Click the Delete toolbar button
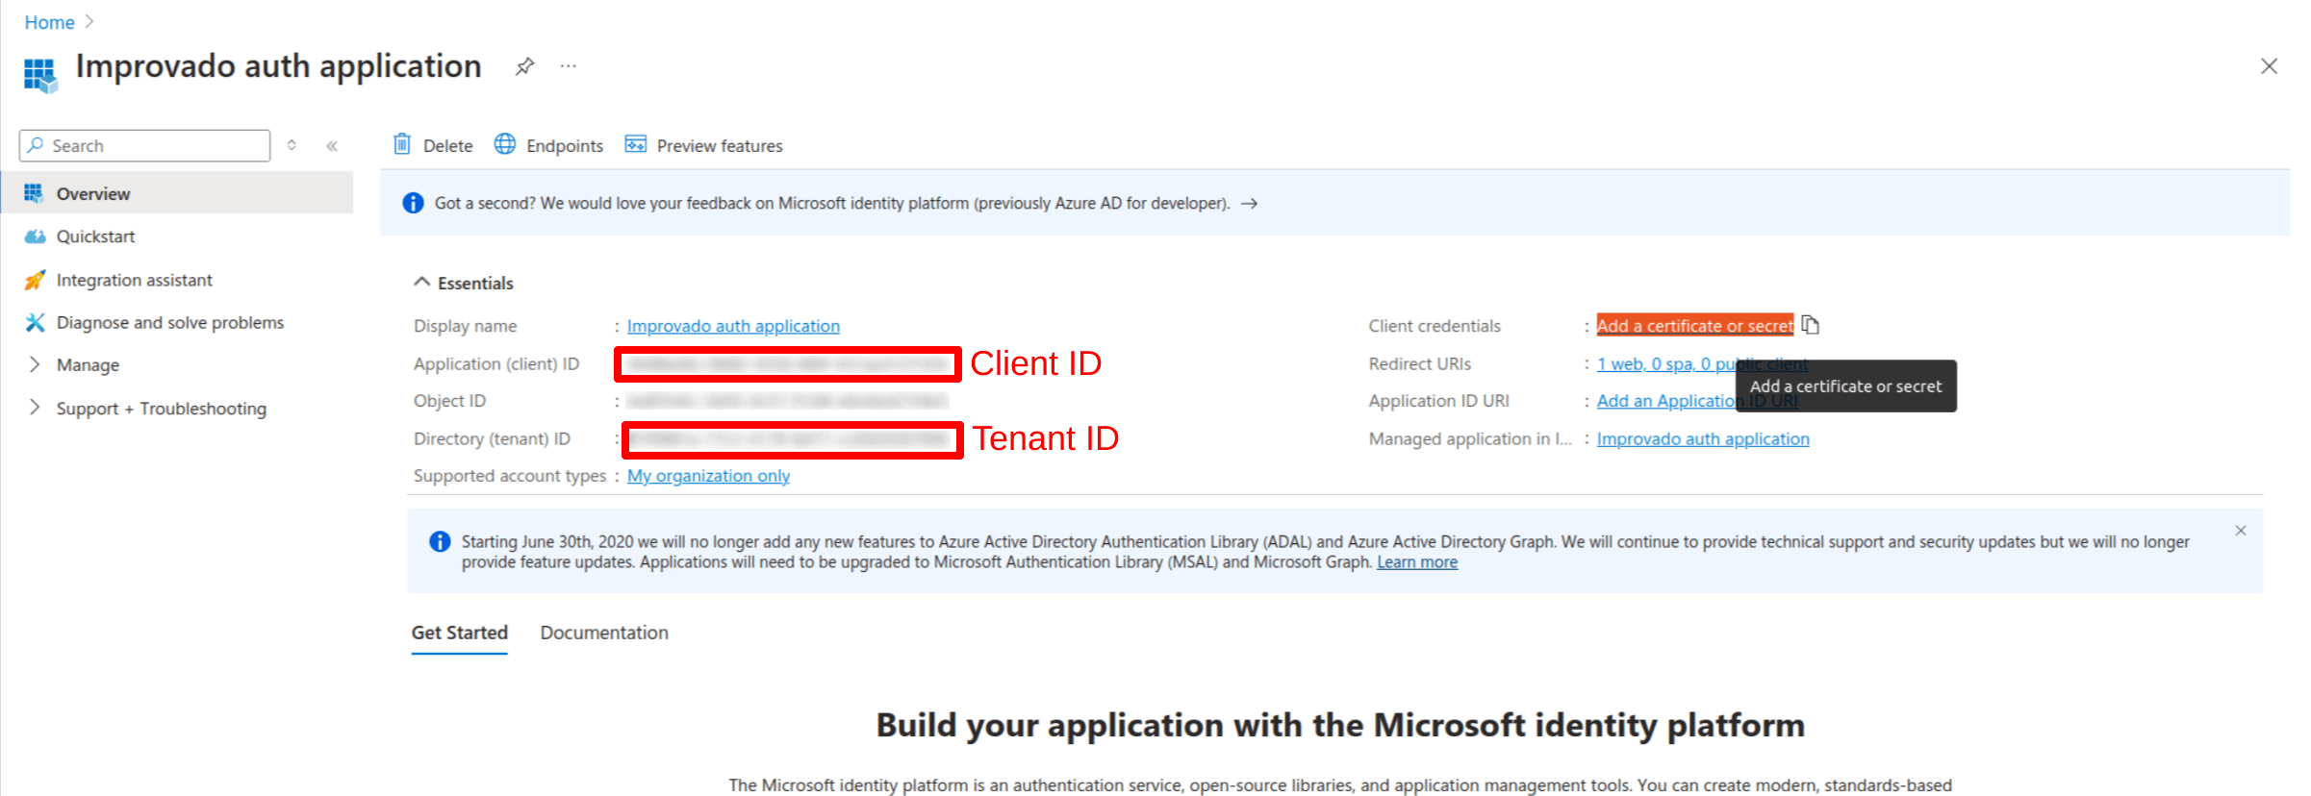The width and height of the screenshot is (2311, 796). 433,145
